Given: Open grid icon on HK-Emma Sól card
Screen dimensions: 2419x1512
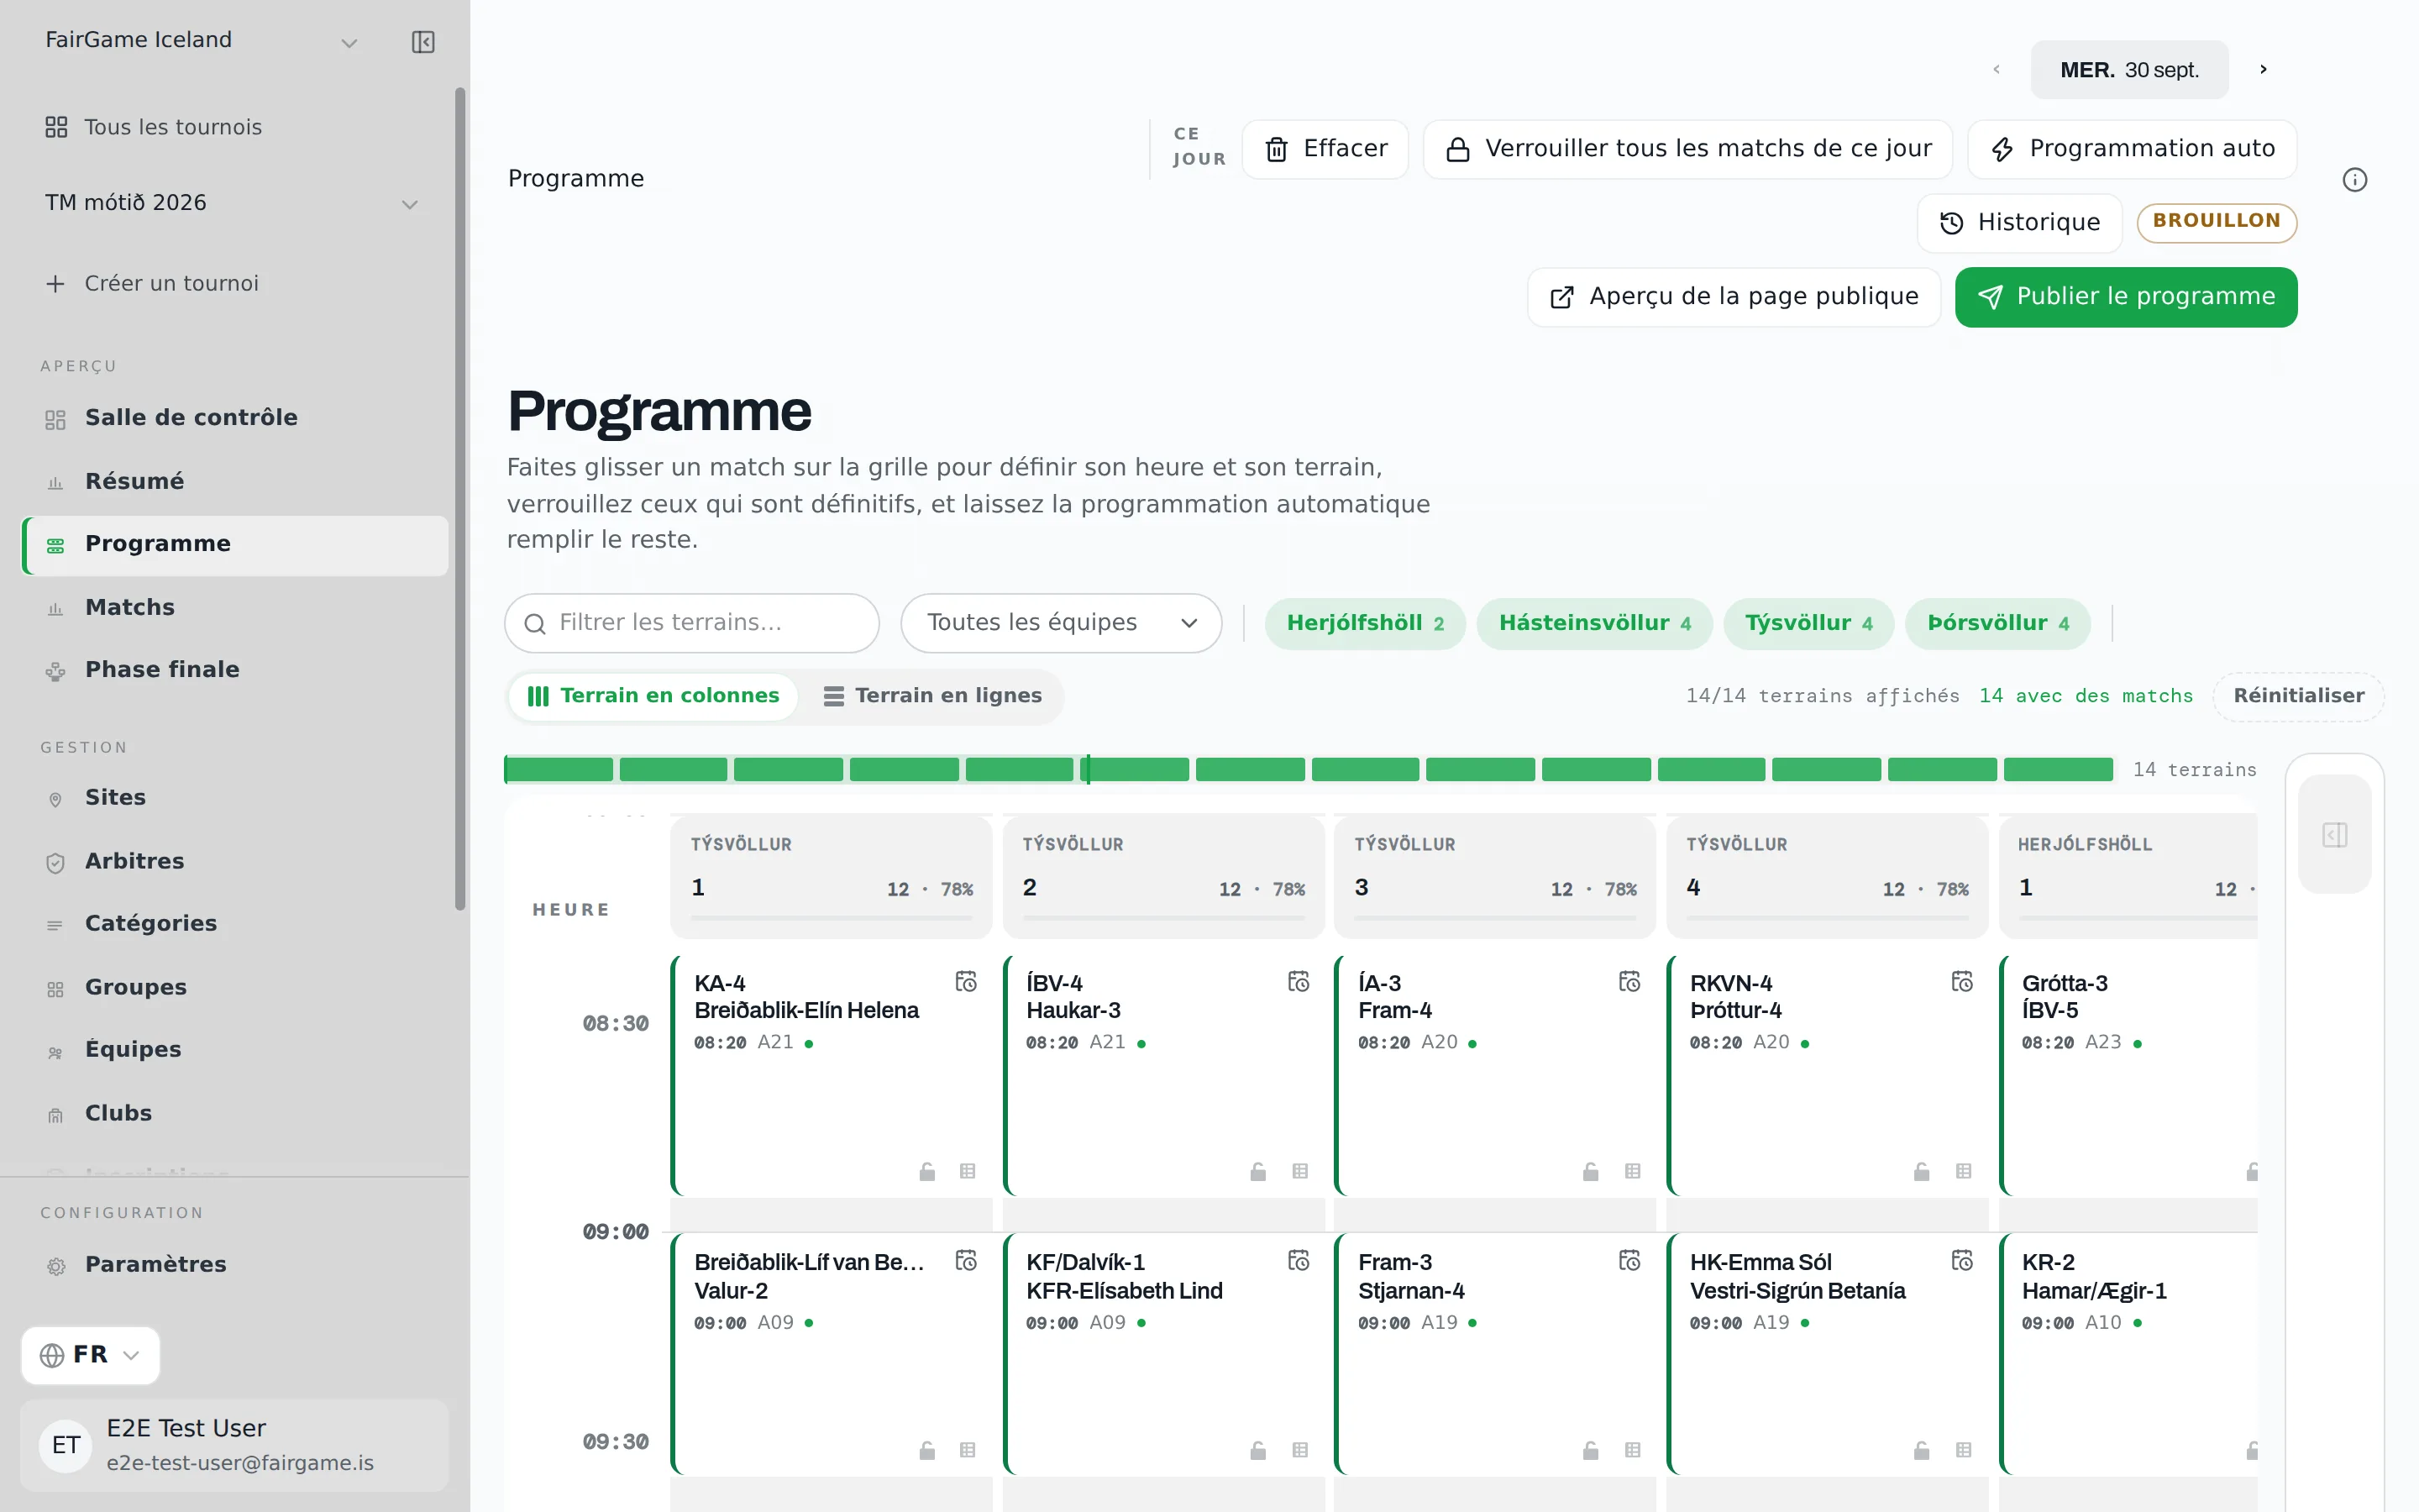Looking at the screenshot, I should pyautogui.click(x=1963, y=1450).
